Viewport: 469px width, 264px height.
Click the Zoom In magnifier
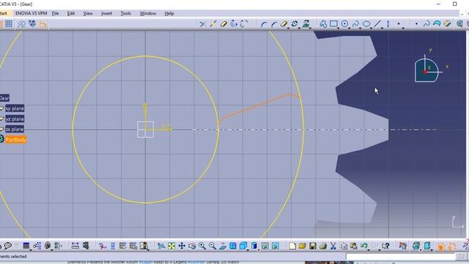202,246
